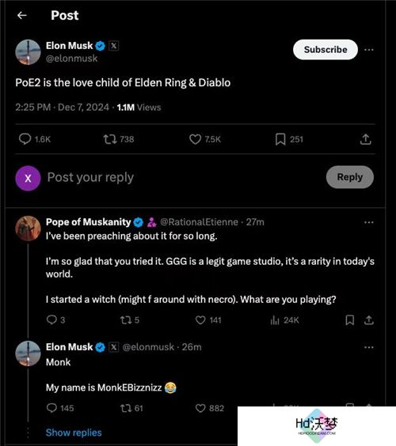Like Elon's Monk reply with 882 likes
The image size is (396, 446).
tap(200, 408)
